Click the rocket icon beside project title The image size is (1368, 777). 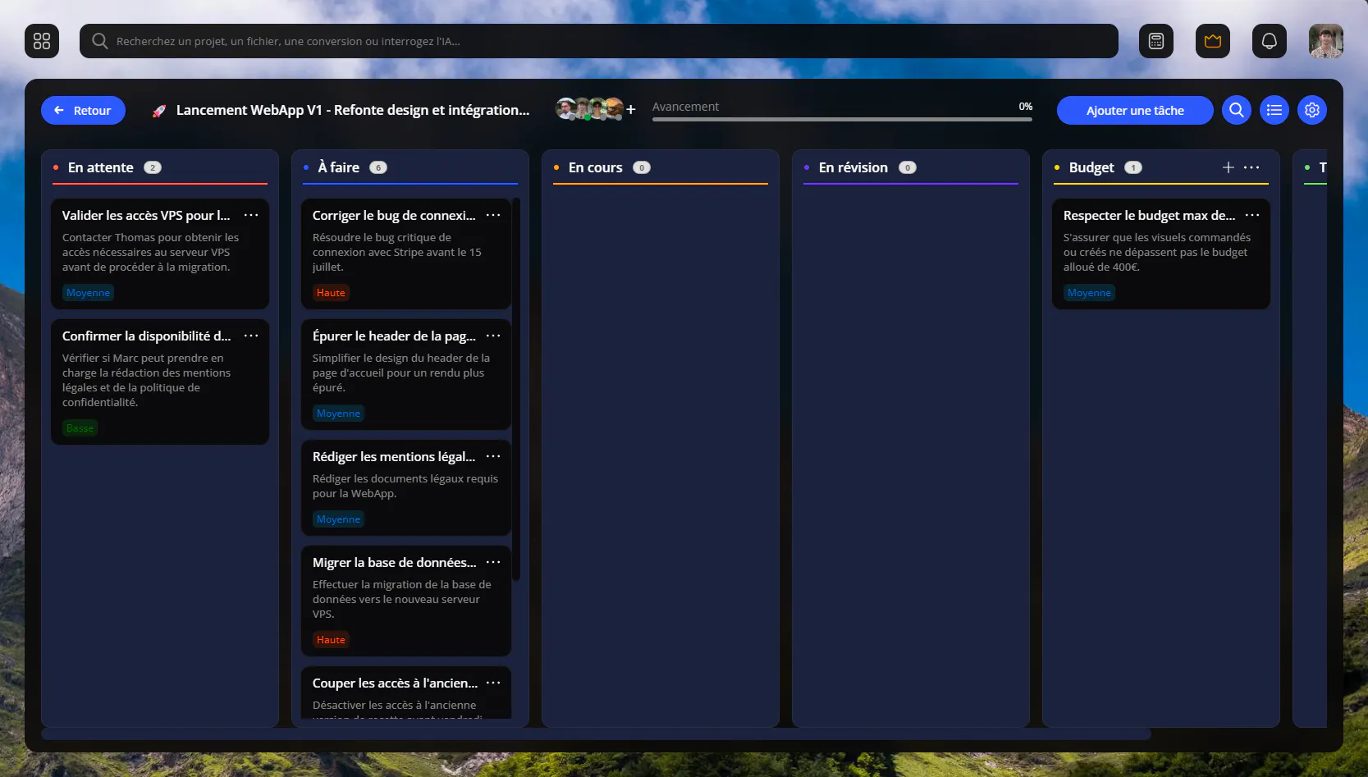(159, 111)
